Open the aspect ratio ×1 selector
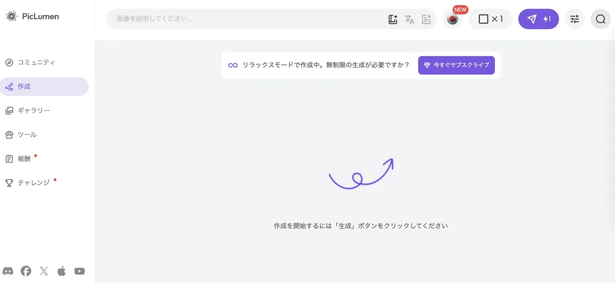 tap(491, 19)
